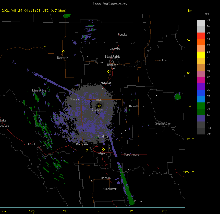Viewport: 220px width, 214px height.
Task: Pick the royal blue 36 dBZ legend swatch
Action: [x=201, y=93]
